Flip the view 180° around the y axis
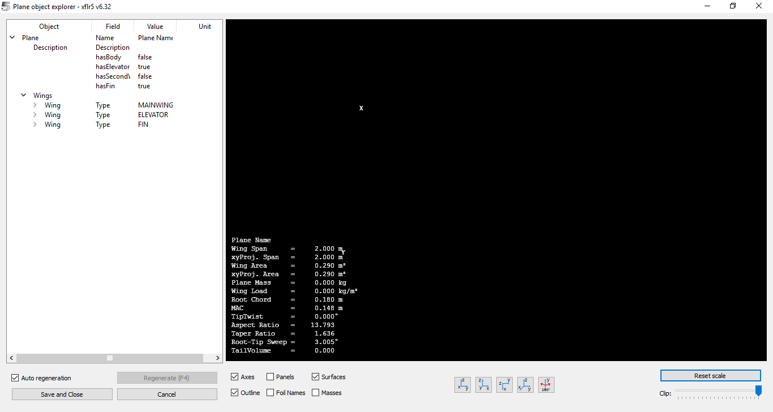 (546, 385)
